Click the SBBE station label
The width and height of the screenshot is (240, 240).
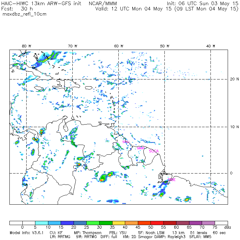(172, 180)
